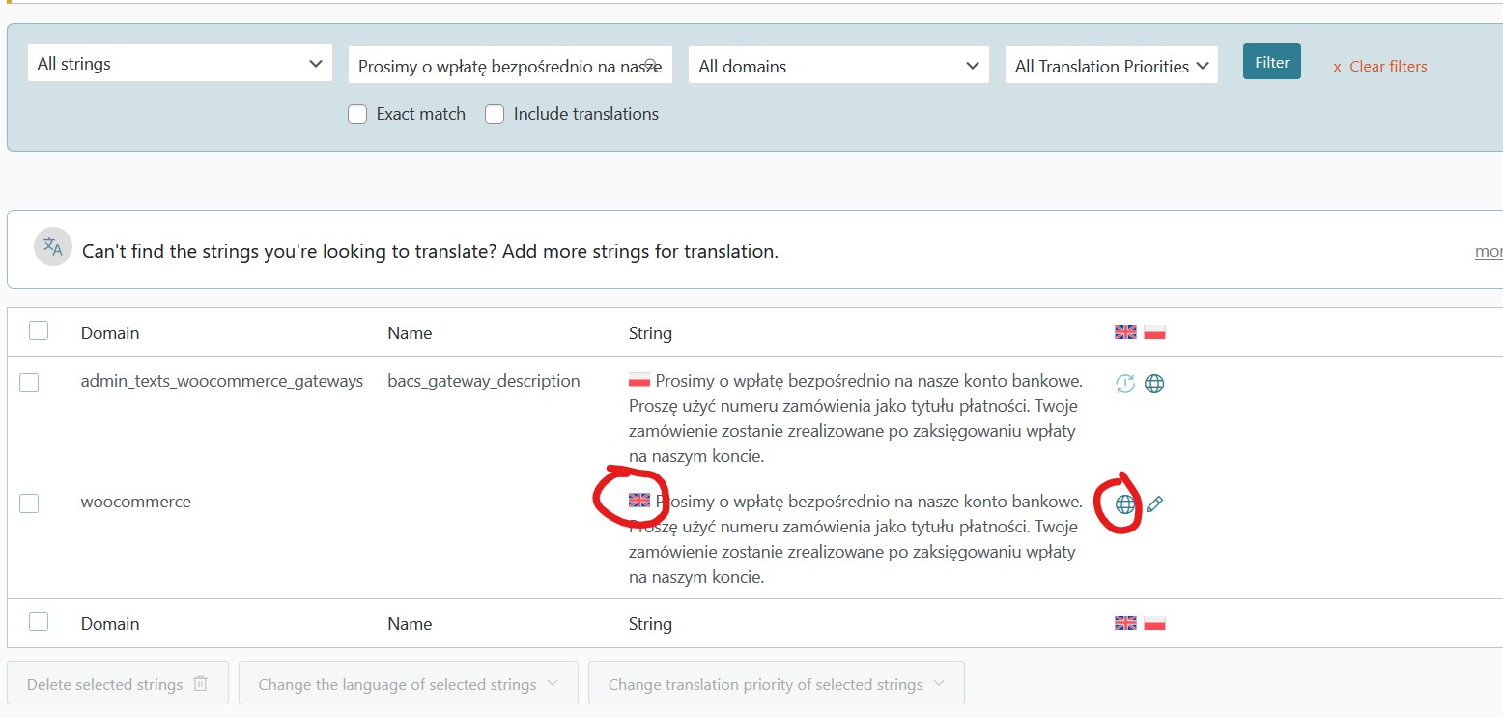Screen dimensions: 1503x718
Task: Select the woocommerce row checkbox
Action: click(29, 503)
